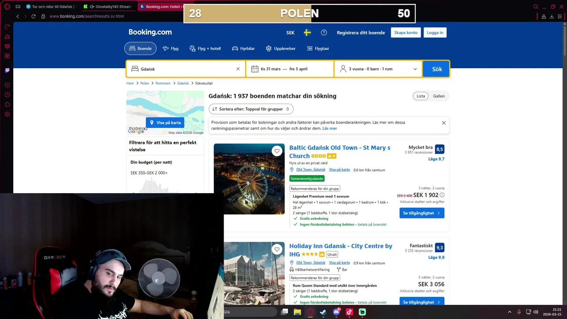Image resolution: width=567 pixels, height=319 pixels.
Task: Select the Boende tab
Action: tap(140, 48)
